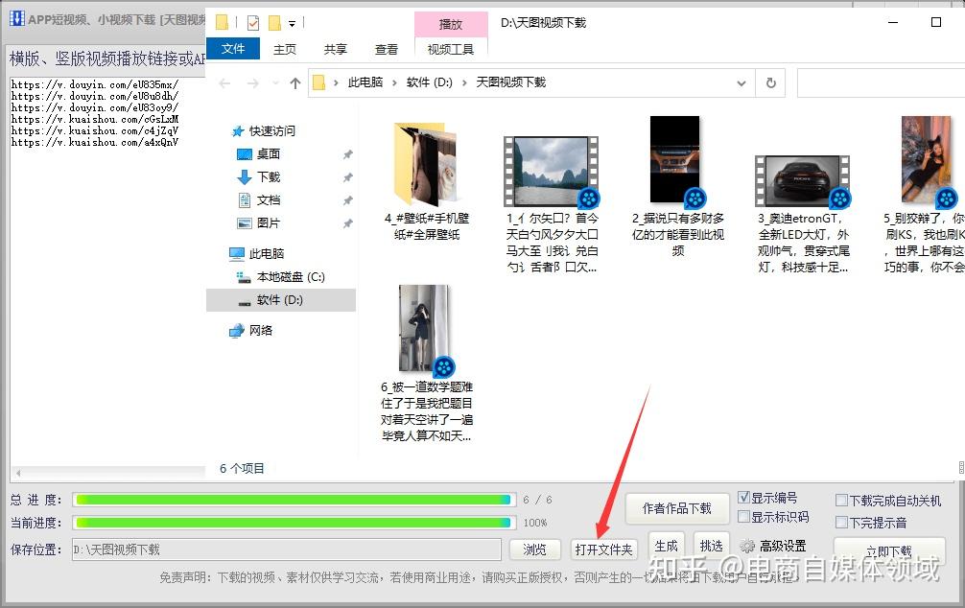Select 网络 in the navigation pane
The width and height of the screenshot is (965, 608).
260,331
